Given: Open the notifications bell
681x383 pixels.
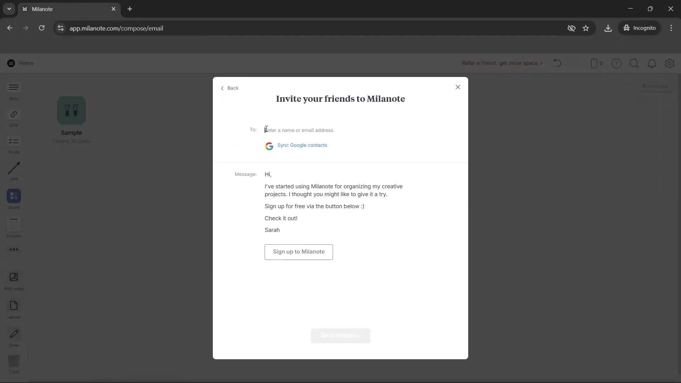Looking at the screenshot, I should click(652, 63).
